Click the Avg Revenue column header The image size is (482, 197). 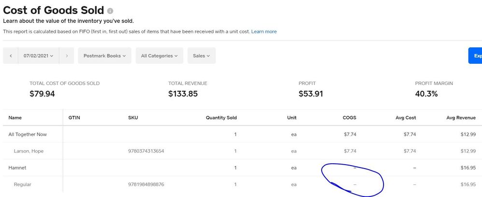coord(464,117)
